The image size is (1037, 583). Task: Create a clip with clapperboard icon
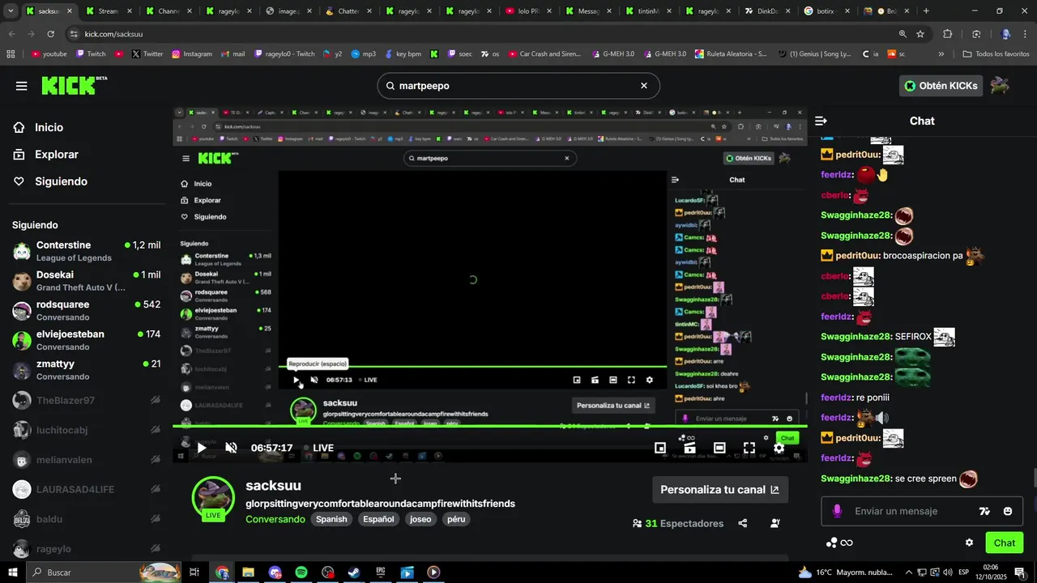689,448
